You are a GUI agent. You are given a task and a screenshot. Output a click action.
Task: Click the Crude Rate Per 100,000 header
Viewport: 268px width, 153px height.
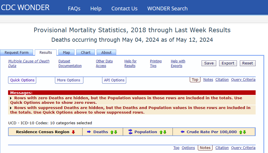(212, 132)
